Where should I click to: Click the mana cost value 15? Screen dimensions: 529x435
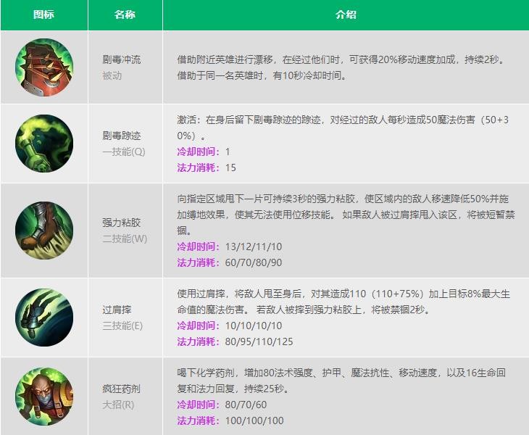click(230, 167)
